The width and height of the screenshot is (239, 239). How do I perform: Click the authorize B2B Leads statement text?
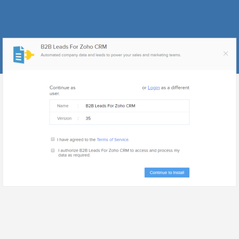(119, 152)
